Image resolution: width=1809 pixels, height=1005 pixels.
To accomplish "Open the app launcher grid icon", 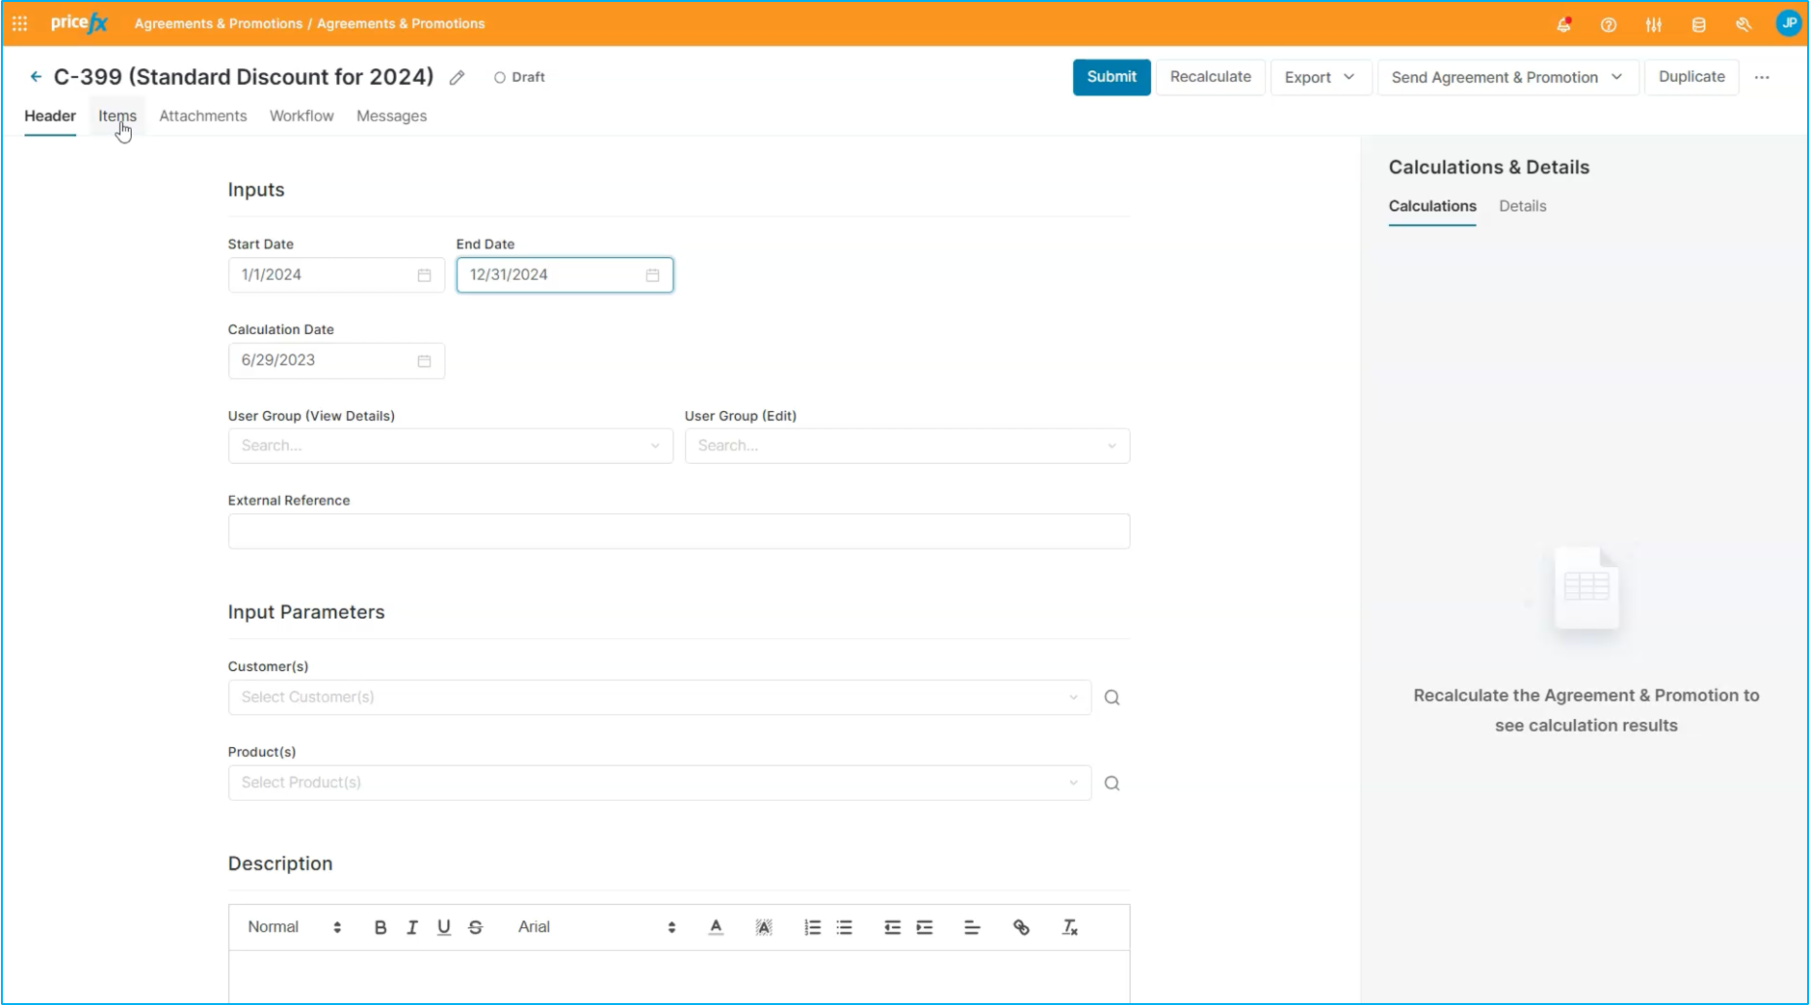I will (19, 24).
